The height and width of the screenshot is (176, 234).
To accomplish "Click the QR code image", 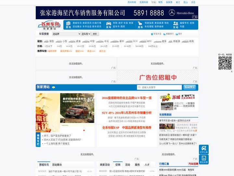I will click(x=225, y=63).
